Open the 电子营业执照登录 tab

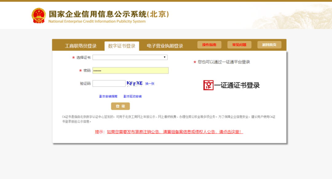(165, 46)
